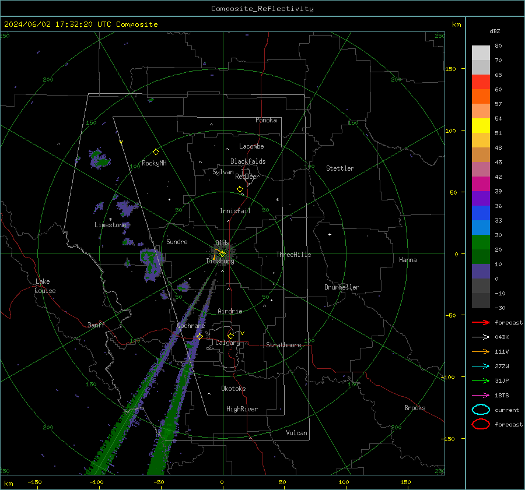Click the green 31JP arrow icon

point(481,380)
